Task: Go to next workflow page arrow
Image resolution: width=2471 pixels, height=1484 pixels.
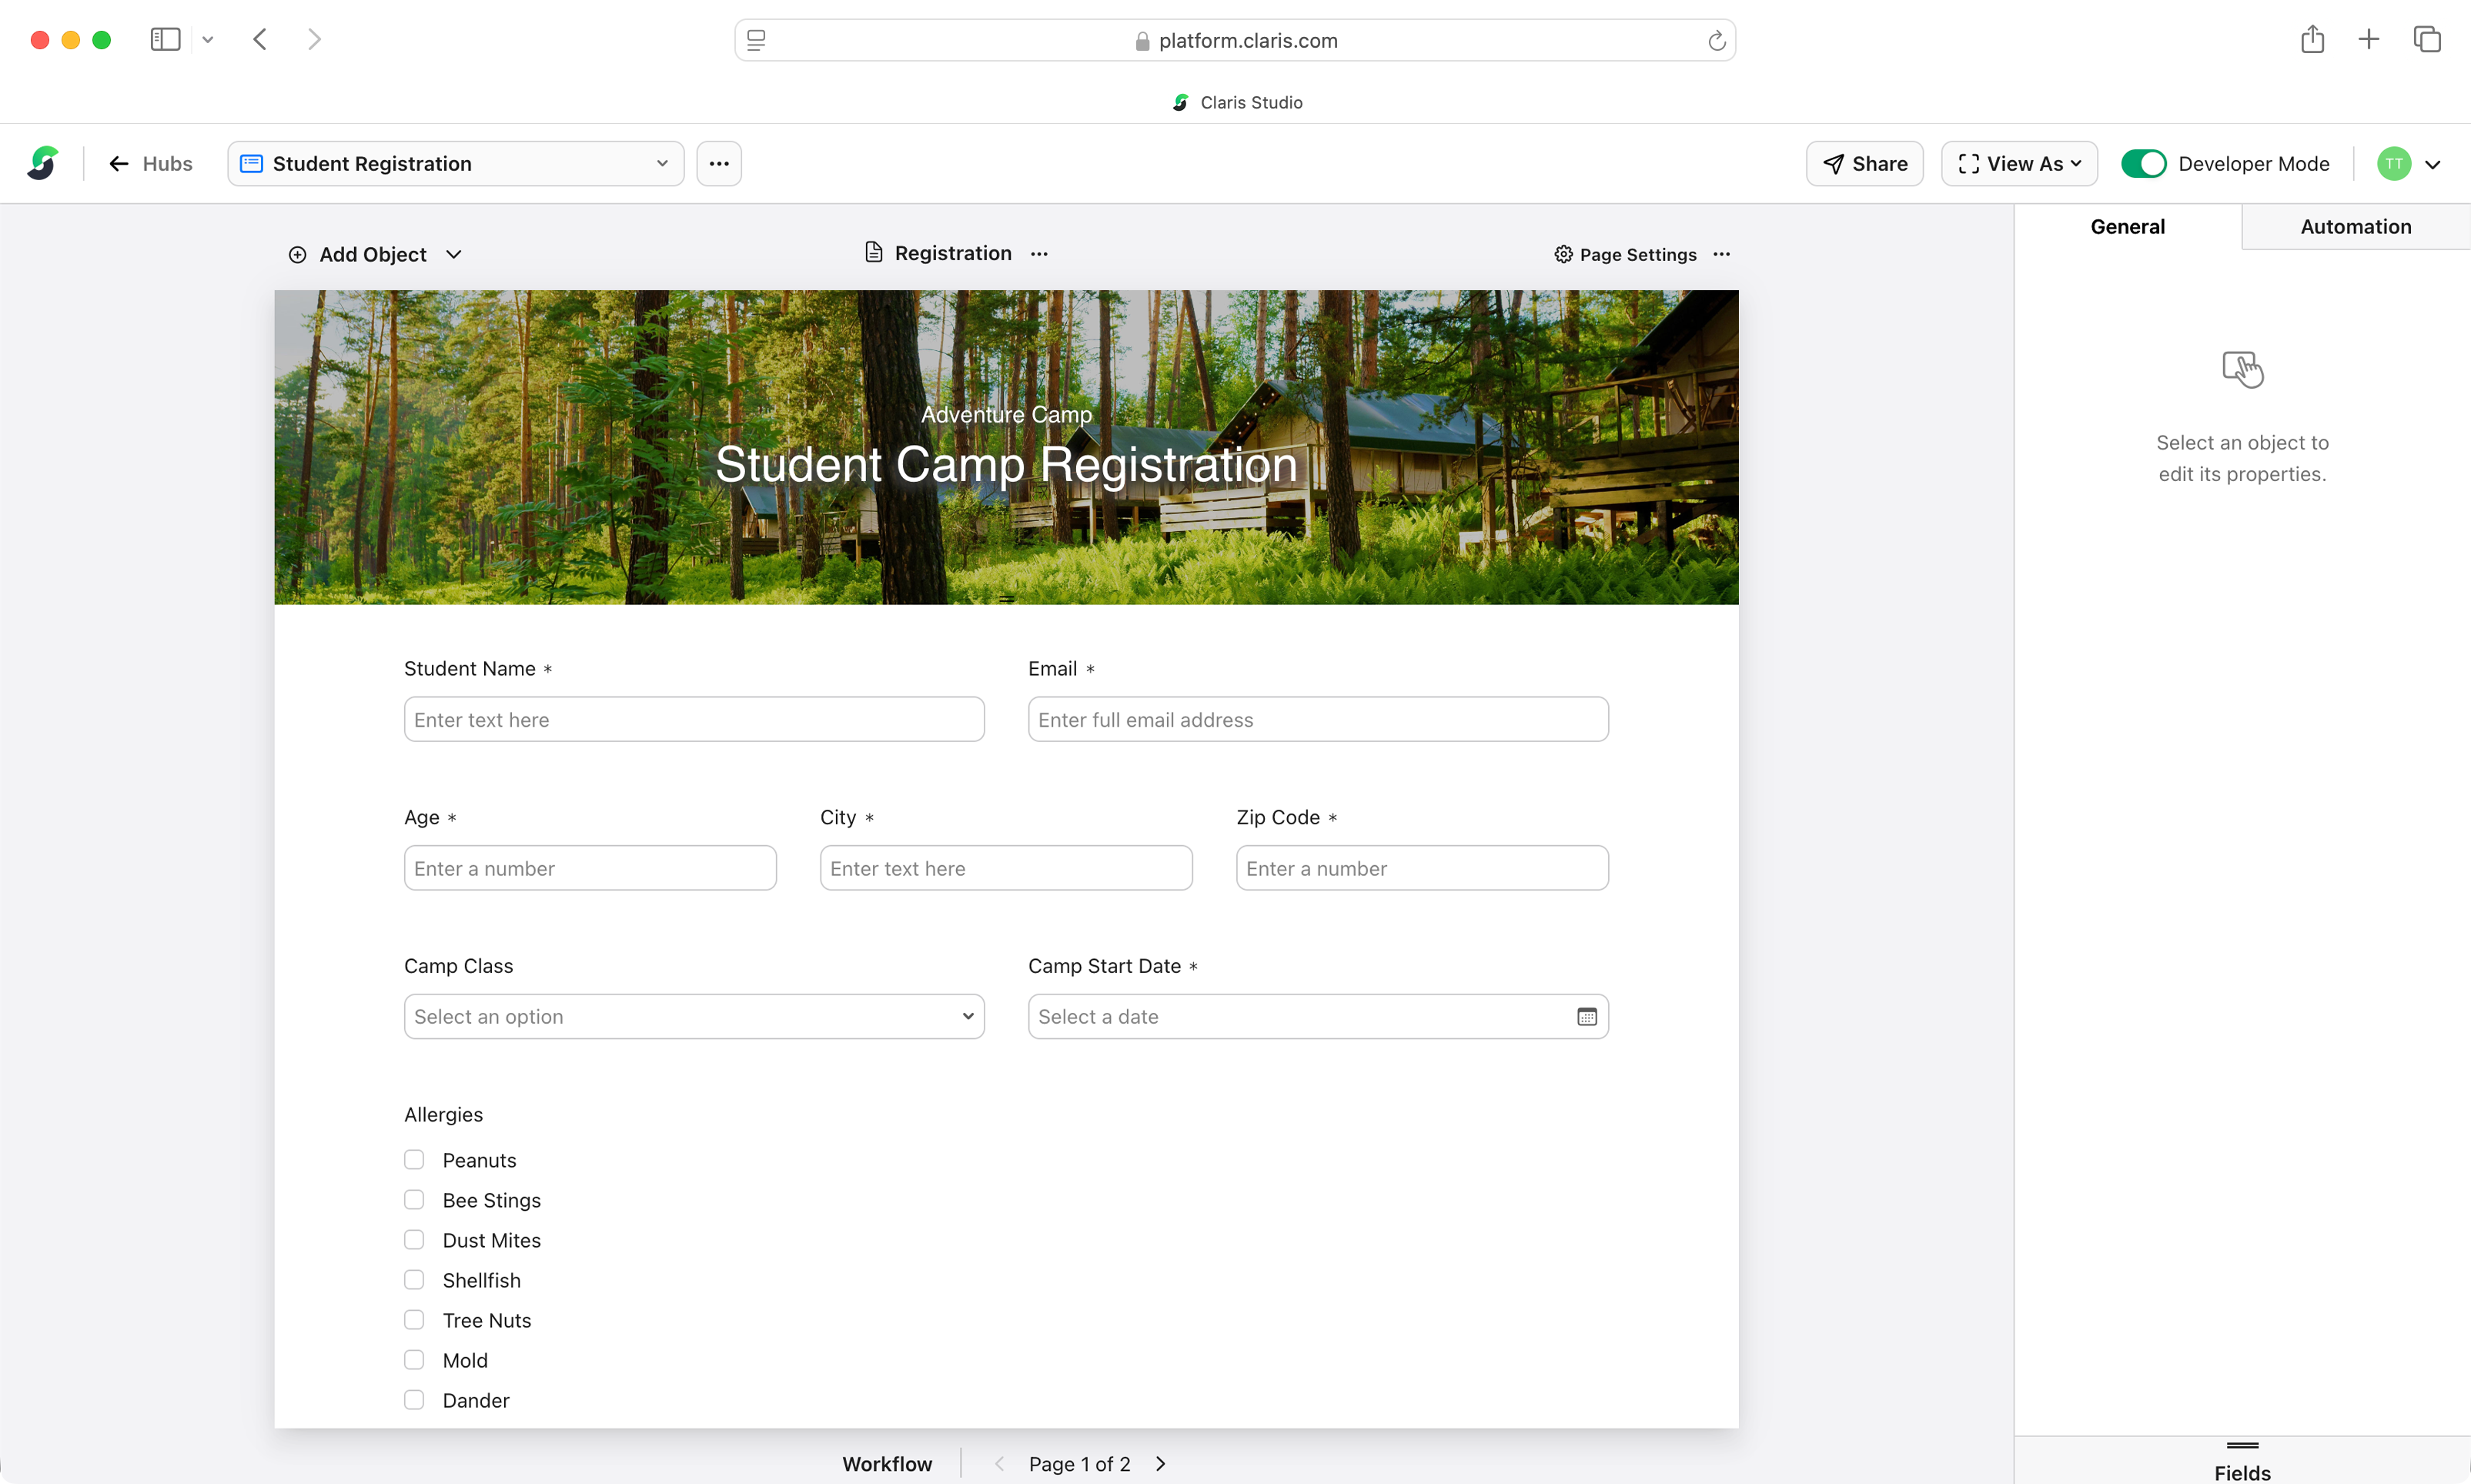Action: tap(1160, 1464)
